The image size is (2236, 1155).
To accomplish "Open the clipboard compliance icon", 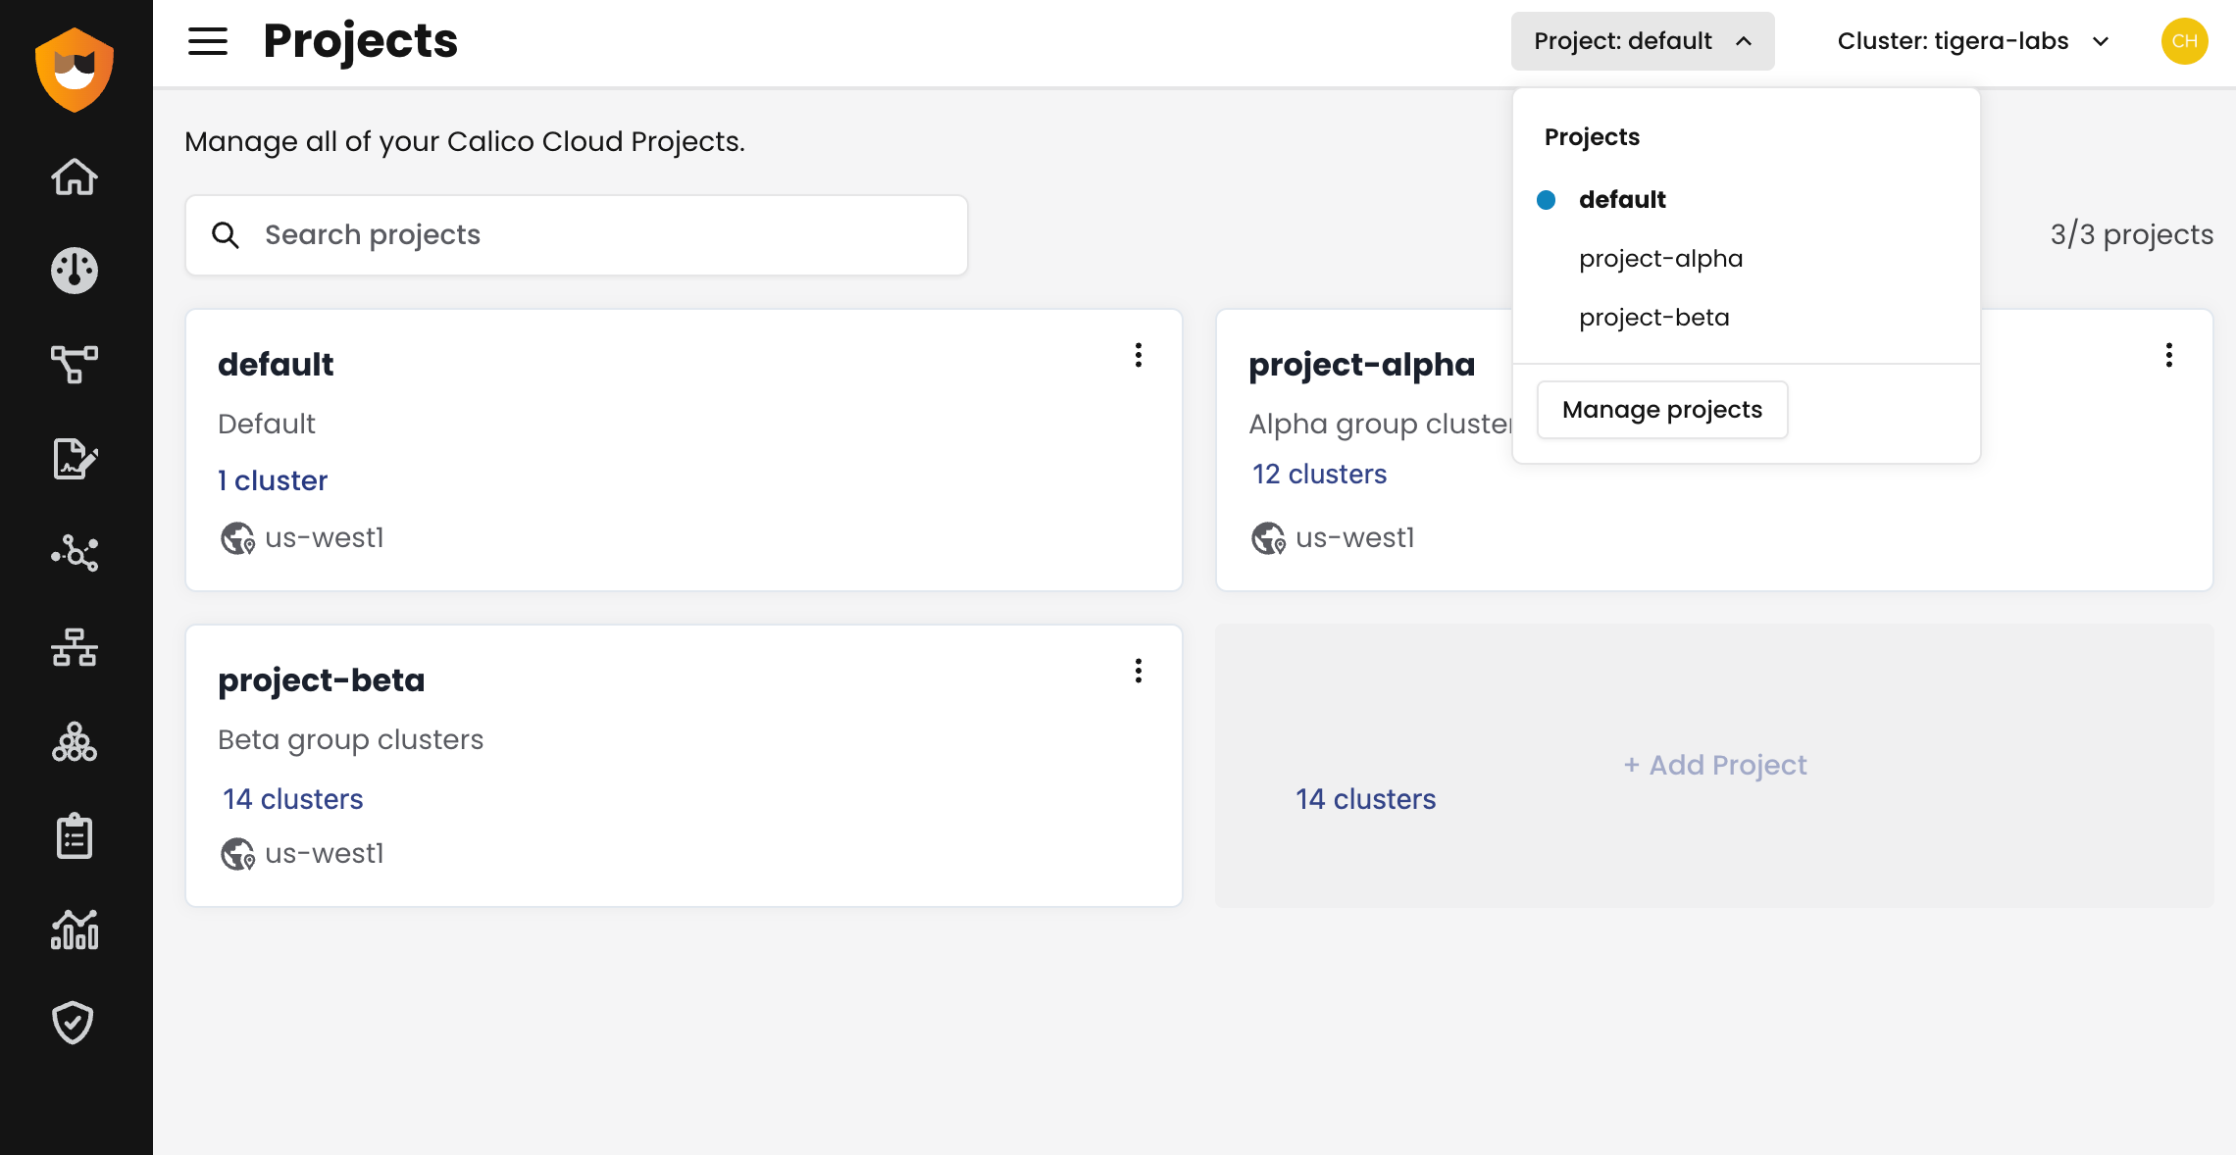I will click(75, 836).
